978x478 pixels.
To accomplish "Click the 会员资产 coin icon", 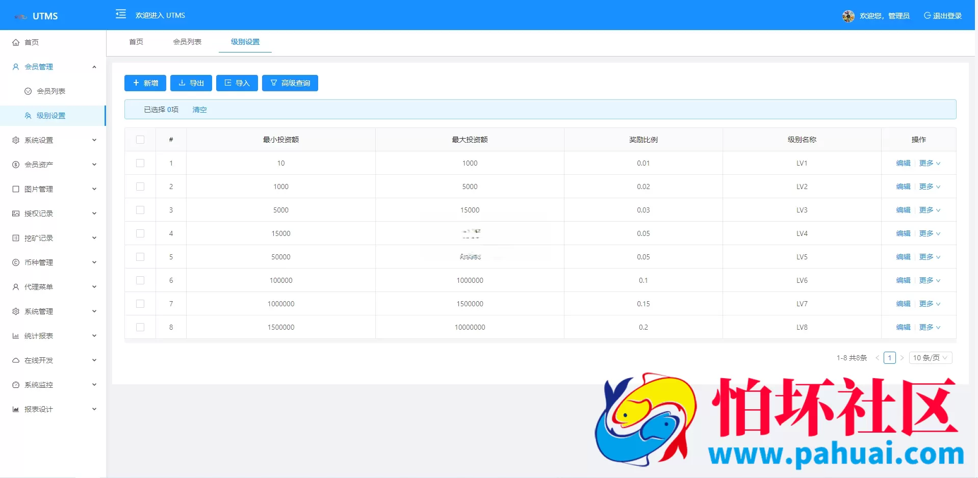I will [x=16, y=165].
